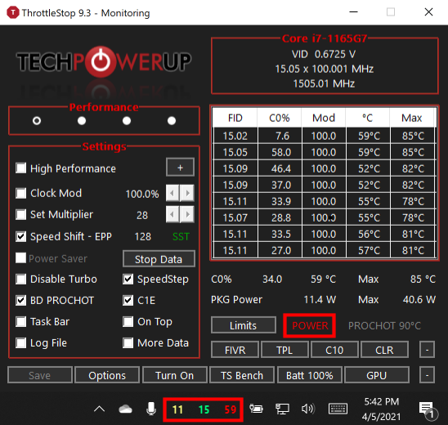This screenshot has width=448, height=425.
Task: Select the first Performance profile radio button
Action: click(x=37, y=121)
